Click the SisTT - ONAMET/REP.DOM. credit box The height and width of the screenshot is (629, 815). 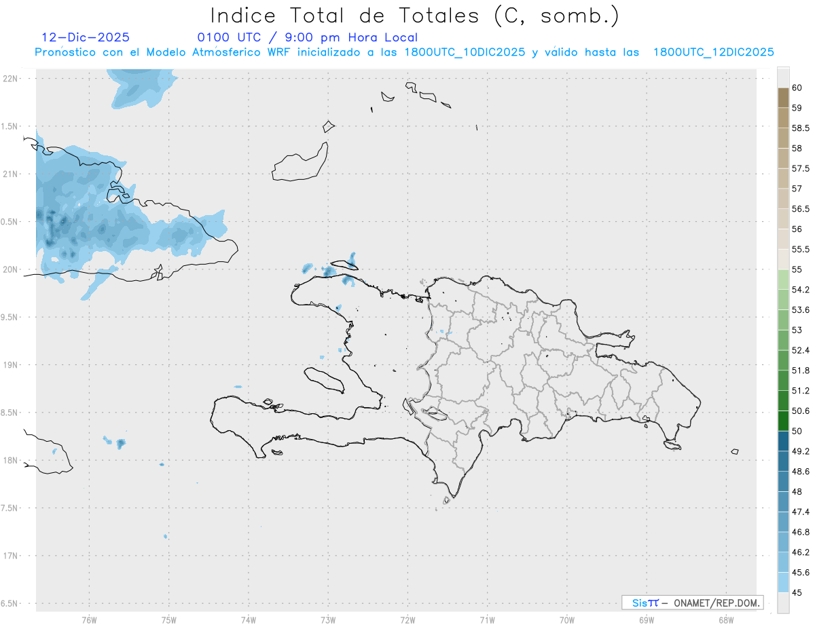click(692, 603)
